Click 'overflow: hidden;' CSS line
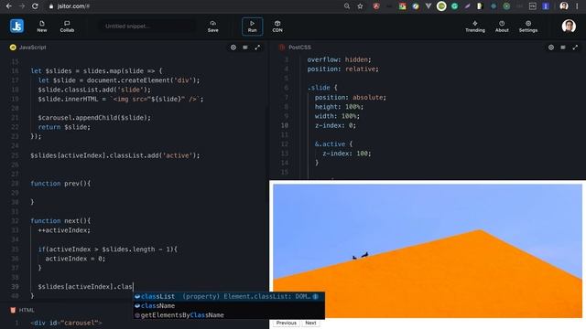586x329 pixels. [339, 59]
